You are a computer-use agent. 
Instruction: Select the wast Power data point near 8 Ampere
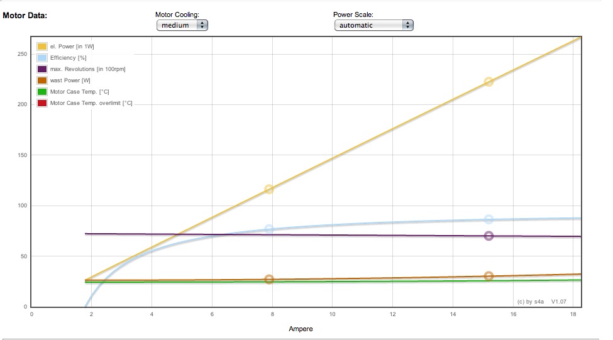coord(269,279)
